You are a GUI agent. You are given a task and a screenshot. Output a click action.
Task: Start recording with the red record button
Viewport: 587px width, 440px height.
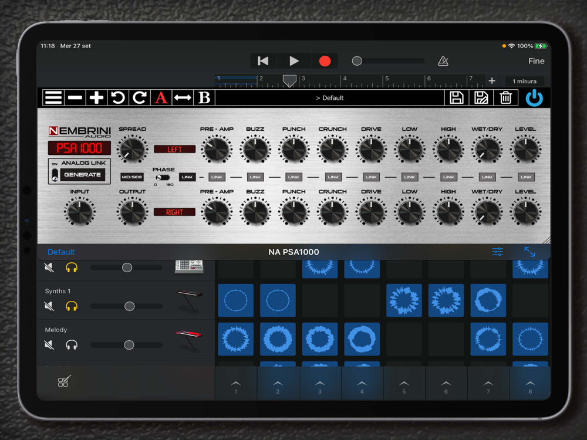325,61
